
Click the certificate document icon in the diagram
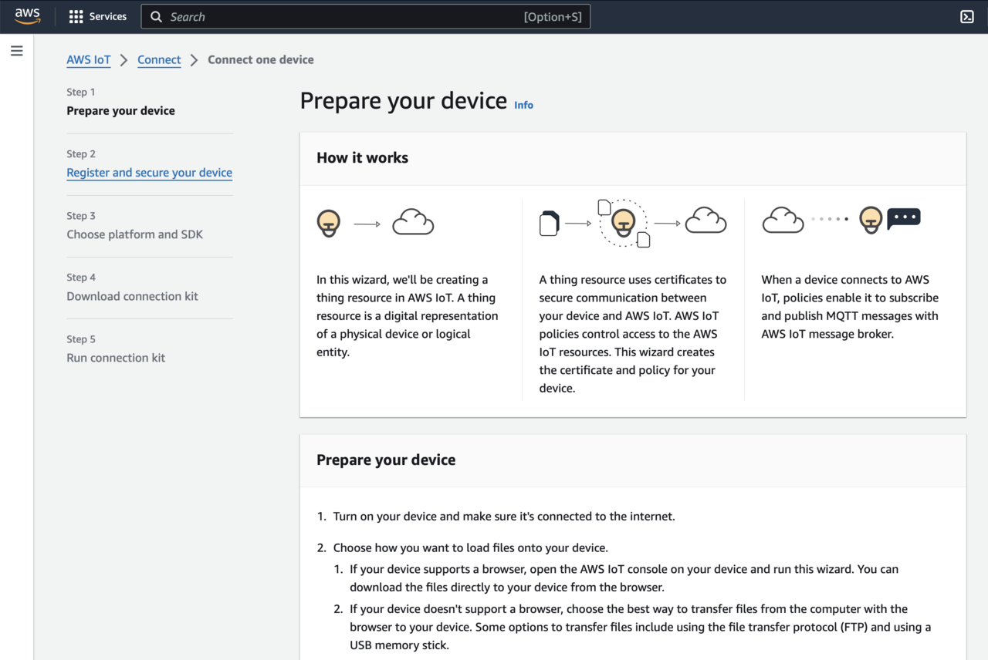pos(549,223)
